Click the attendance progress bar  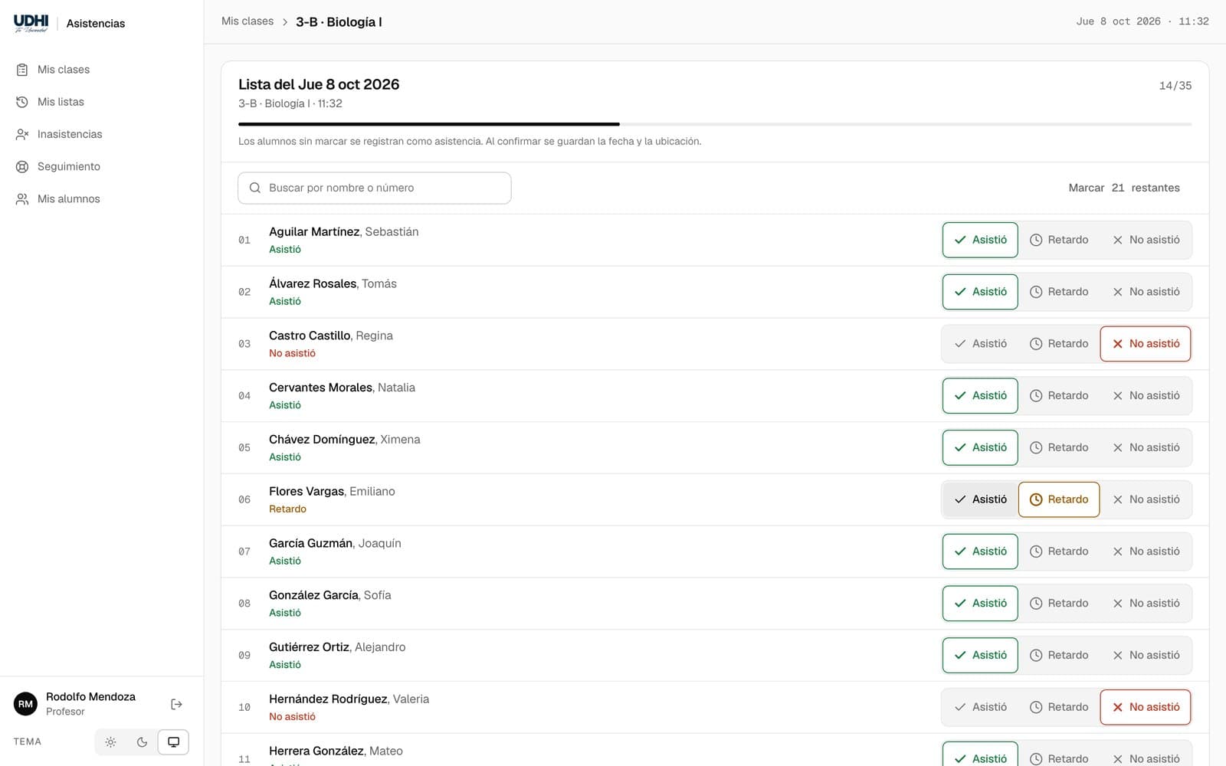pos(715,124)
